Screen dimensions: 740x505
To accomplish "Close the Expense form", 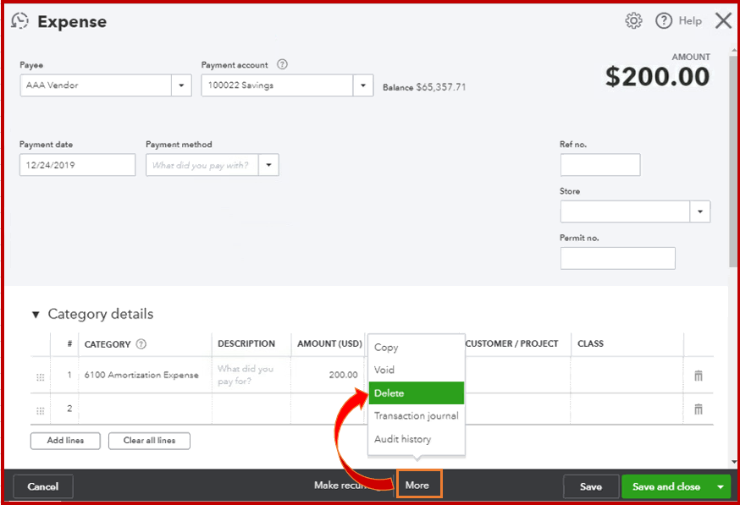I will click(x=723, y=21).
